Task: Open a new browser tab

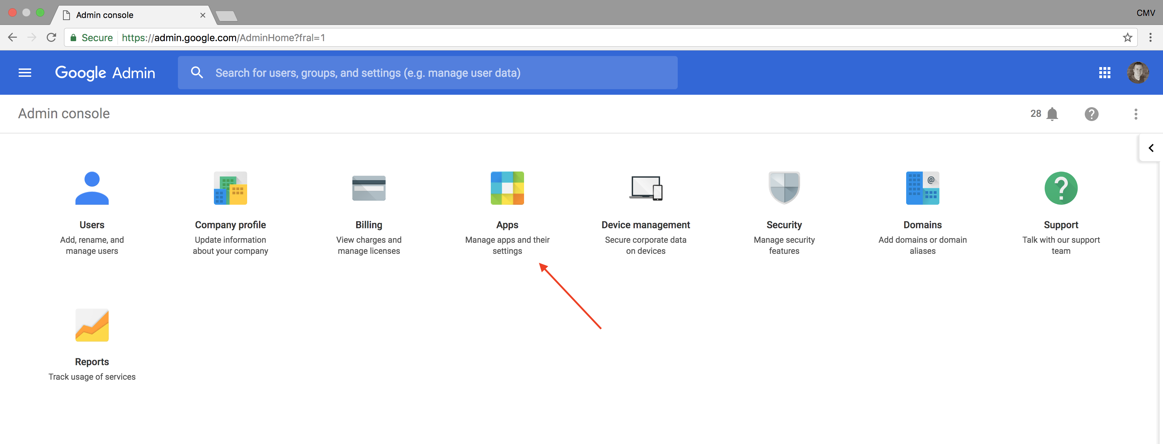Action: tap(226, 16)
